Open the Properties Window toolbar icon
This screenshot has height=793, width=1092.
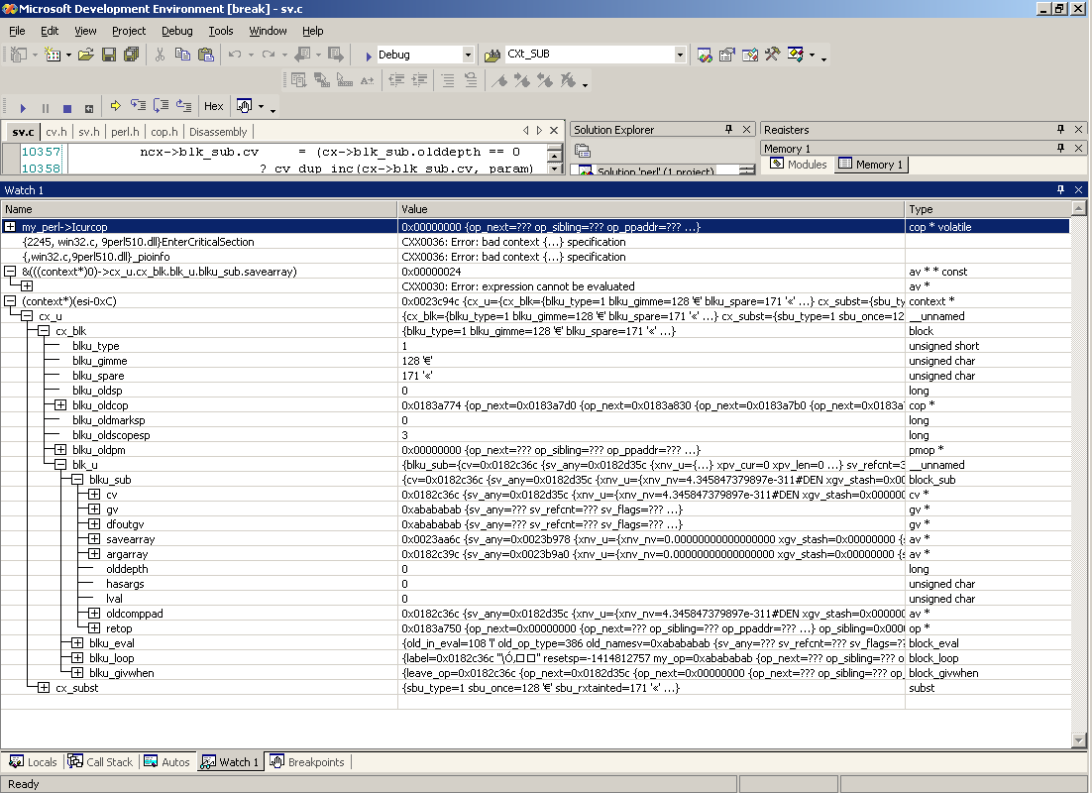tap(727, 55)
